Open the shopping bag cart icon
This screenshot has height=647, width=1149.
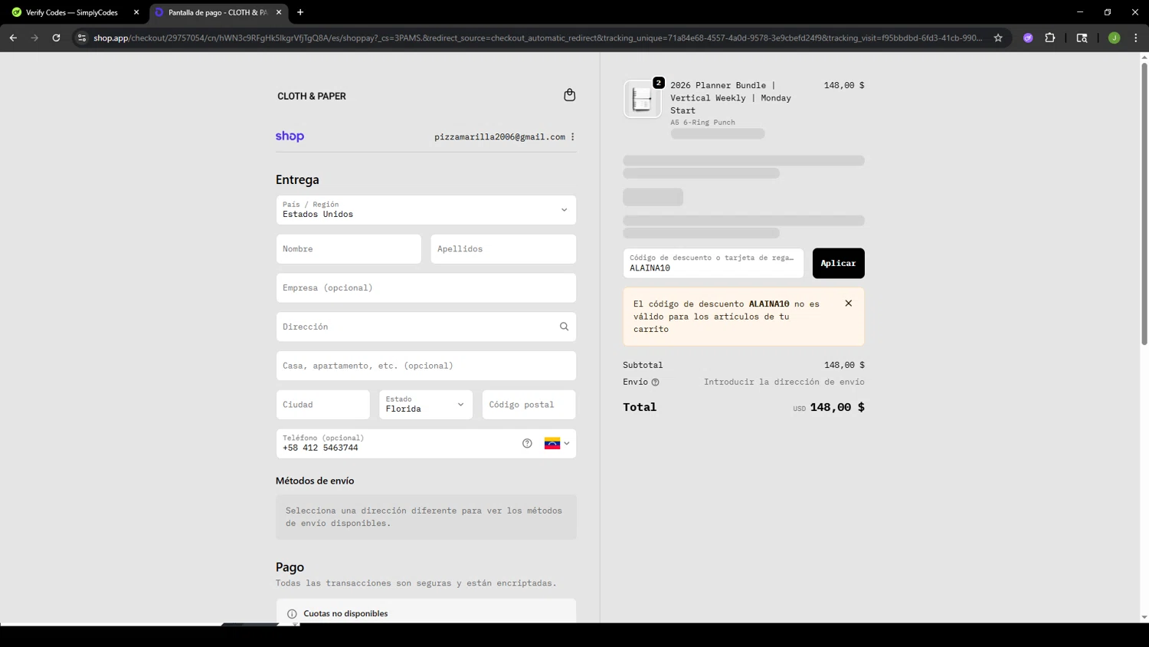569,95
